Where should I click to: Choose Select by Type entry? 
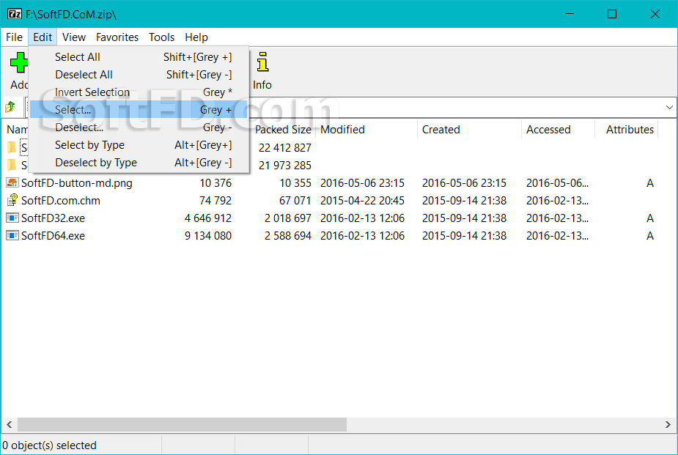[139, 145]
